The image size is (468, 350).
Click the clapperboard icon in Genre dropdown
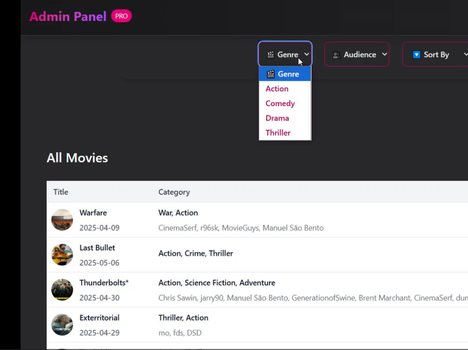pos(271,55)
